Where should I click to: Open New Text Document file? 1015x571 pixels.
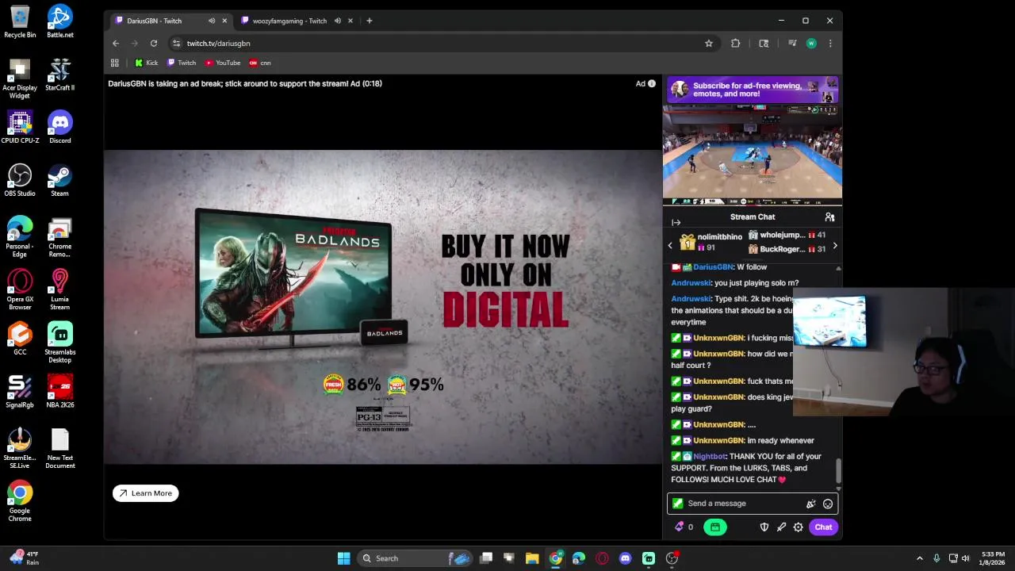click(59, 448)
